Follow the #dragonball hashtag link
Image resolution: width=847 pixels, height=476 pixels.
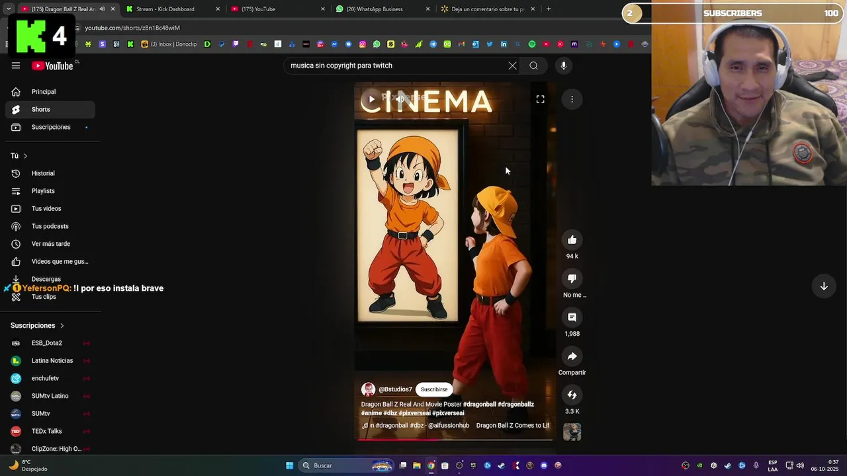pos(479,404)
